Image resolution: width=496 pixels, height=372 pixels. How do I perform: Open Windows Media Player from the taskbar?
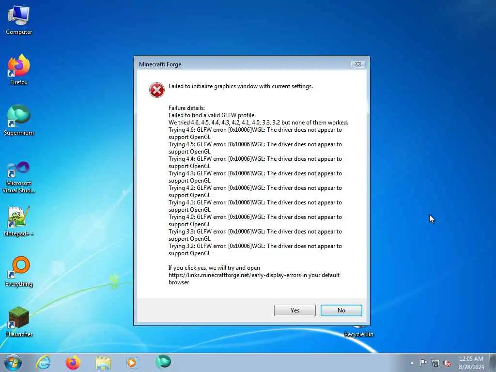132,362
